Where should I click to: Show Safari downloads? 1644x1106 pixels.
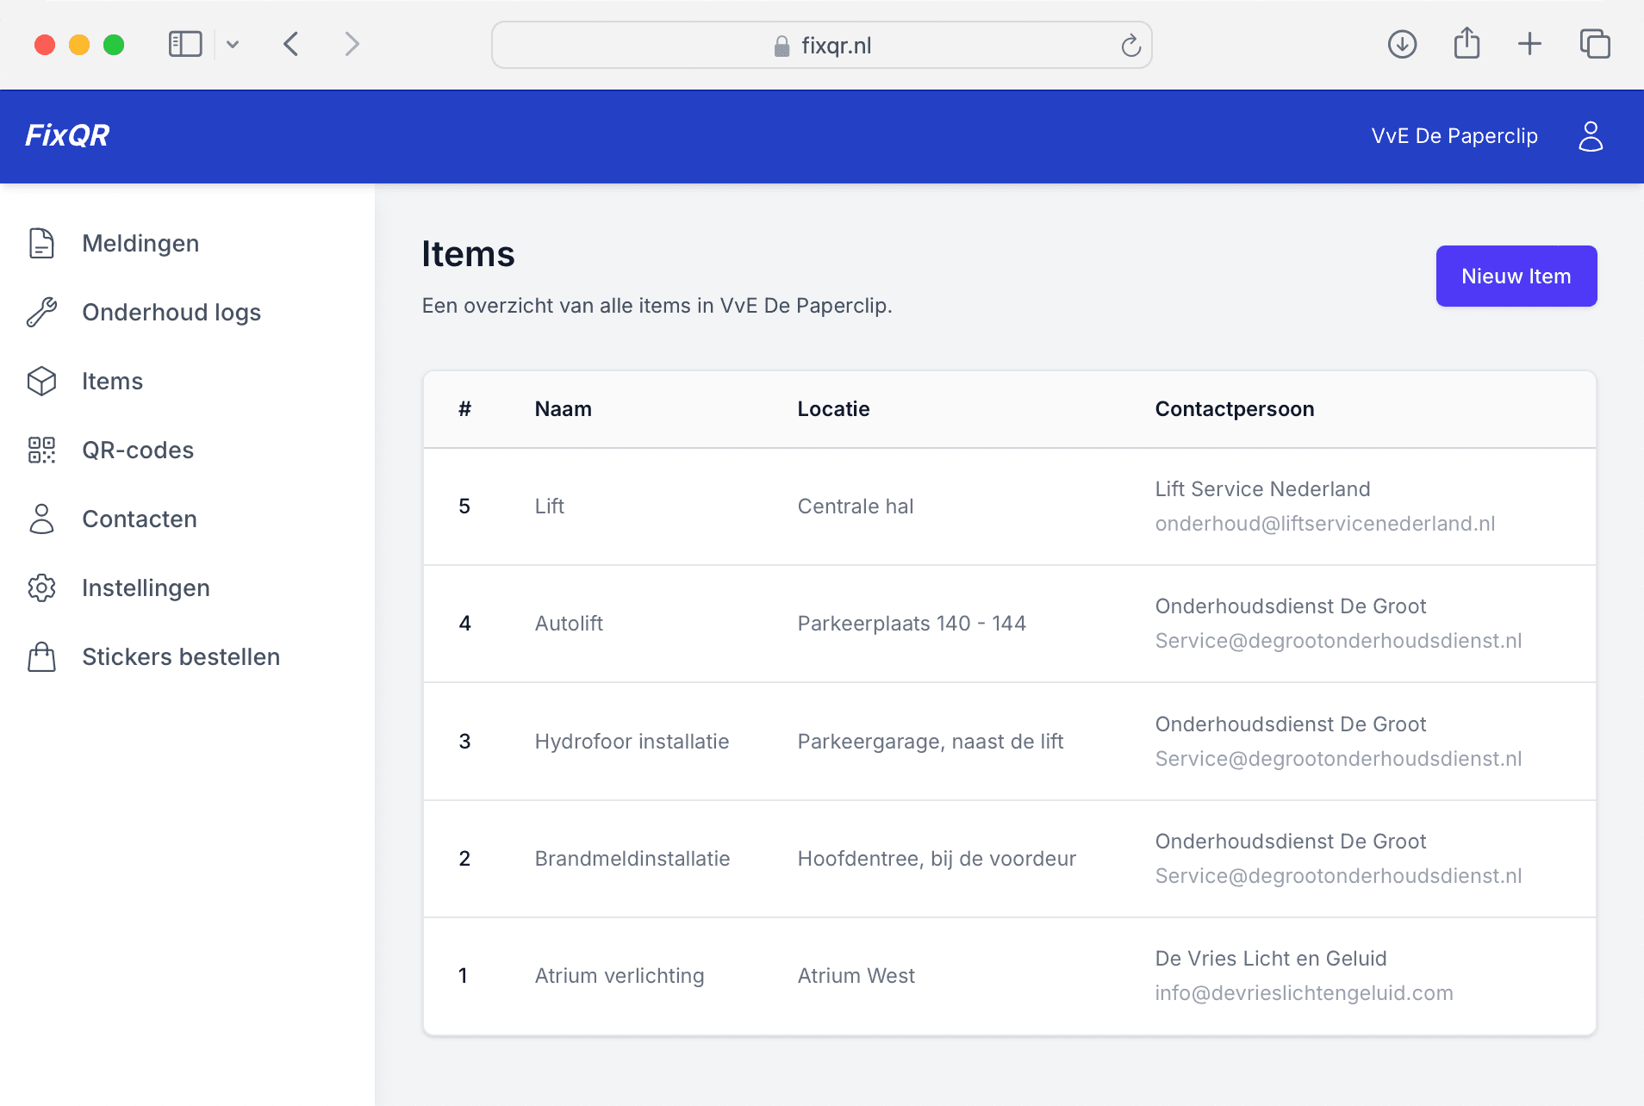pos(1403,44)
